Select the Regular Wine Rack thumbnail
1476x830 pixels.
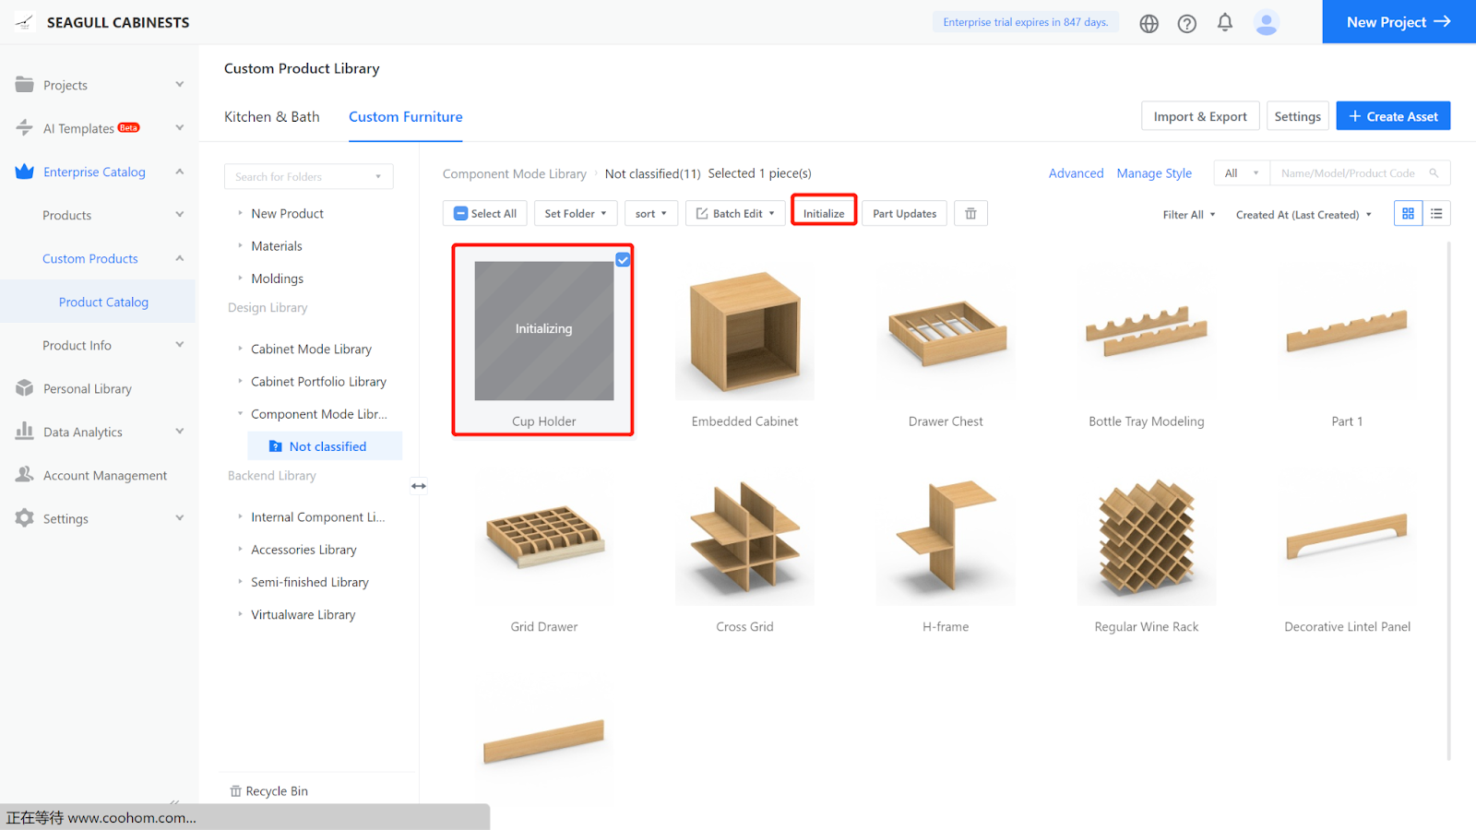coord(1146,538)
